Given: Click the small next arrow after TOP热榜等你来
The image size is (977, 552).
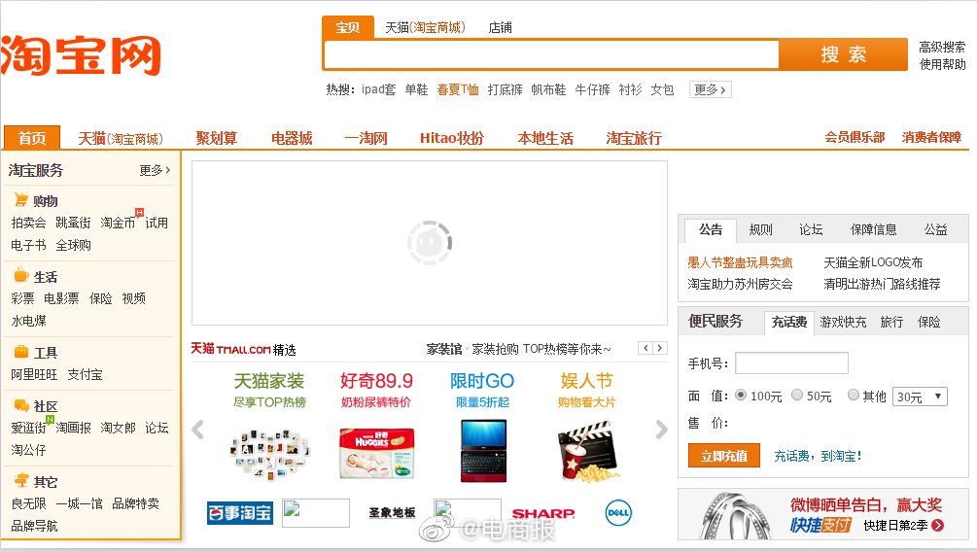Looking at the screenshot, I should click(660, 348).
